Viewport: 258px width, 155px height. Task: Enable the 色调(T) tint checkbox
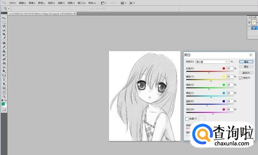(x=187, y=119)
